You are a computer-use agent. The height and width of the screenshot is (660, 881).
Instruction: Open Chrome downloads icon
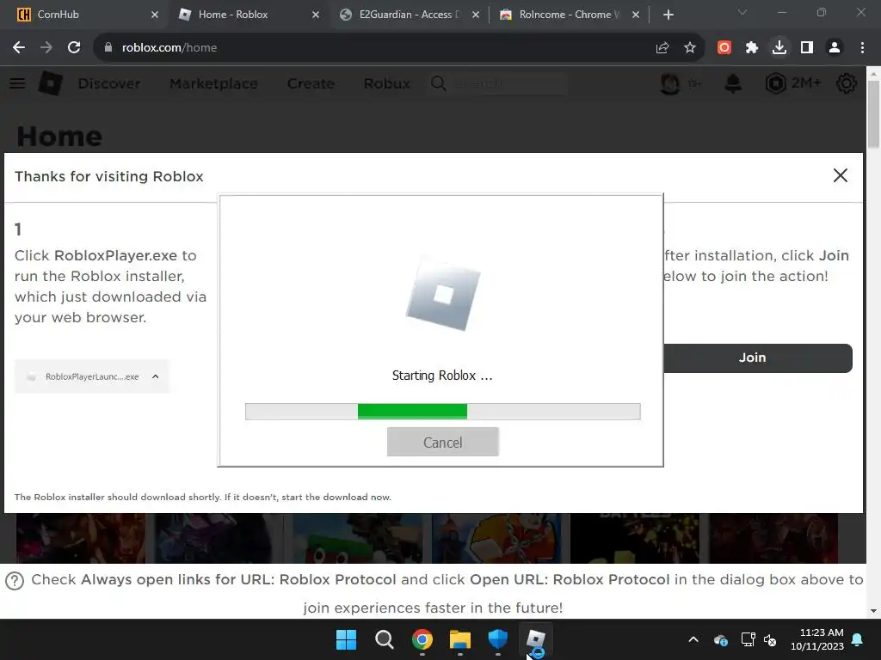(x=779, y=48)
